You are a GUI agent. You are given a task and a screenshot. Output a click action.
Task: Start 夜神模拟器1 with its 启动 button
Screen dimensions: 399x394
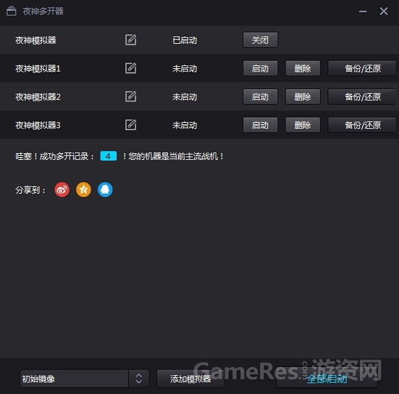pyautogui.click(x=260, y=68)
